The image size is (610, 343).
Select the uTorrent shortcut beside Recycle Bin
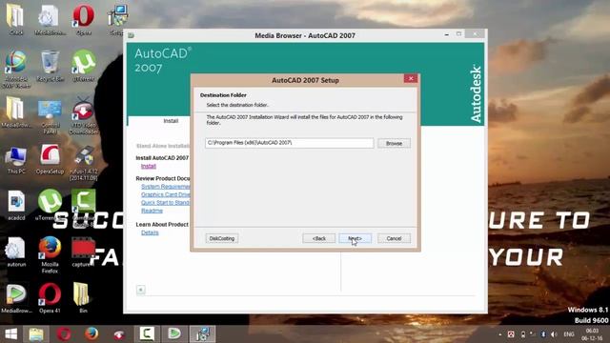[84, 66]
